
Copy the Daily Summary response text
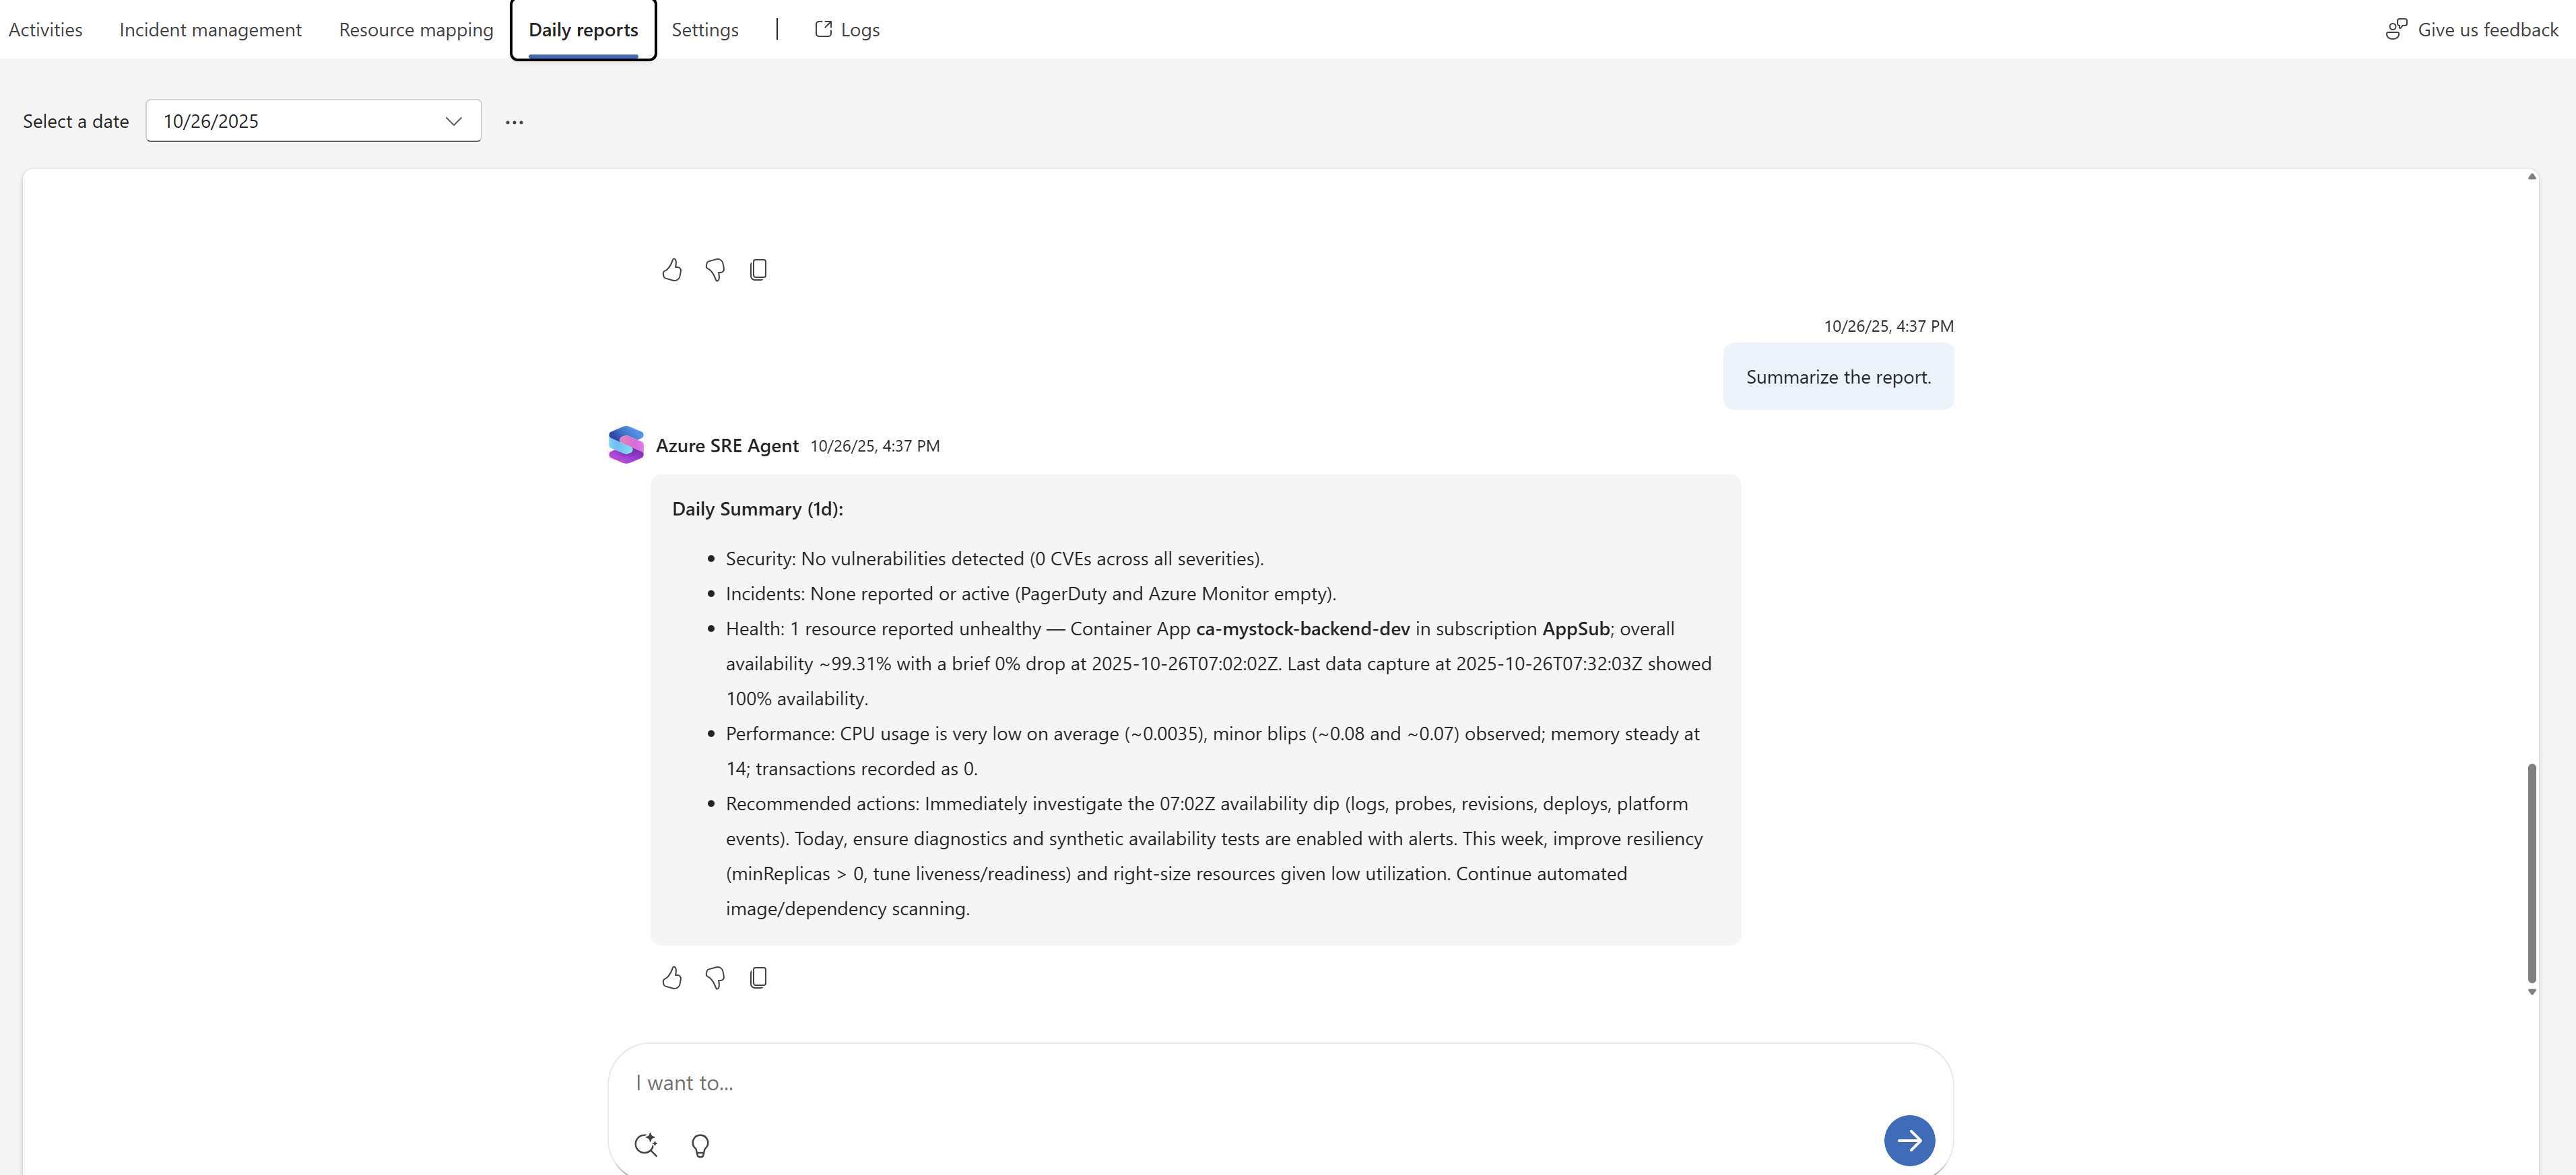coord(758,977)
